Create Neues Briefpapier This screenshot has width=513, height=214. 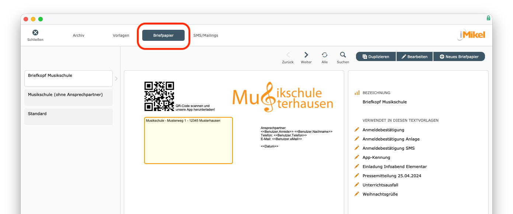coord(459,57)
